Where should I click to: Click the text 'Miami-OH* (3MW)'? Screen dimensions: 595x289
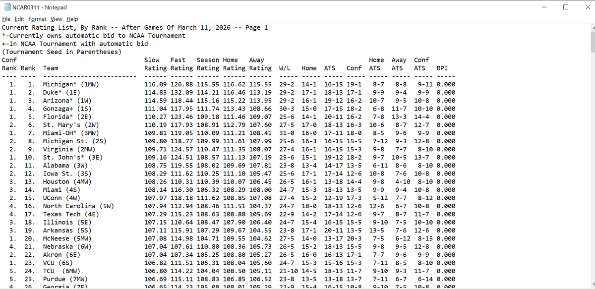71,133
